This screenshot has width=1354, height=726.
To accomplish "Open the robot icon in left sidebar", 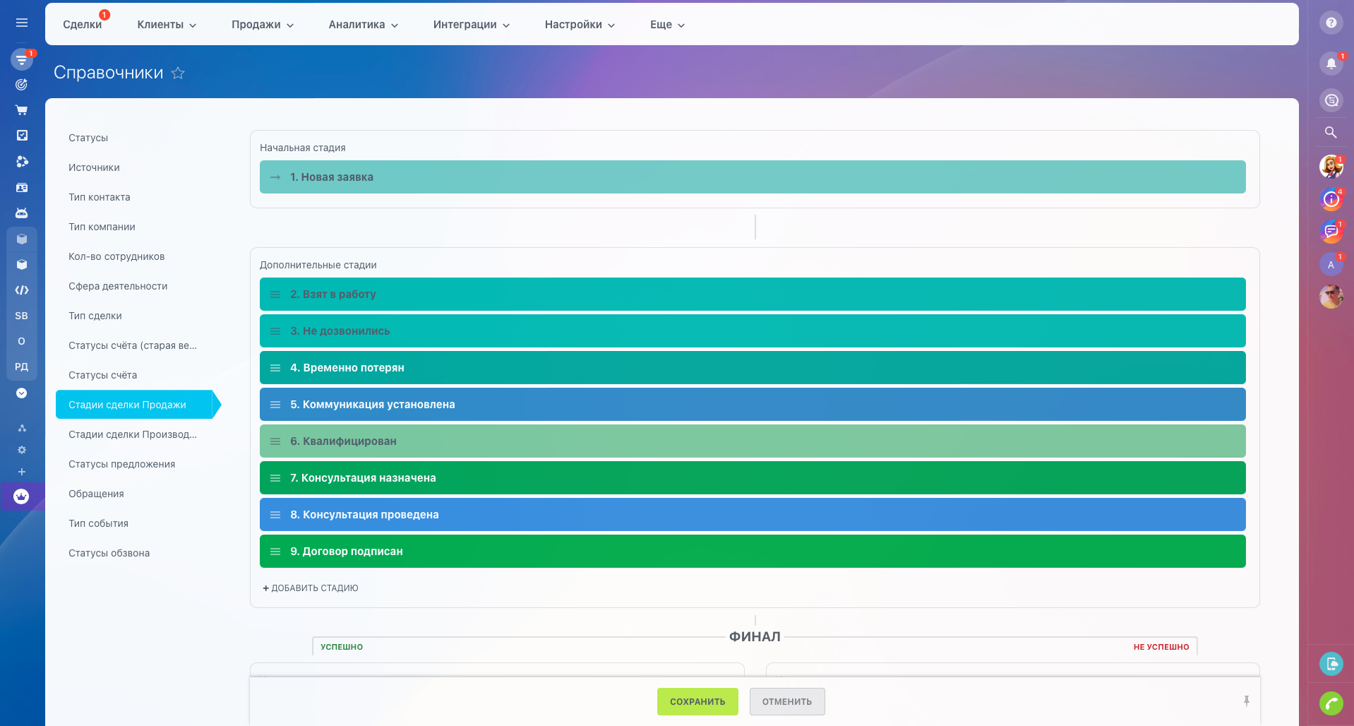I will [22, 213].
